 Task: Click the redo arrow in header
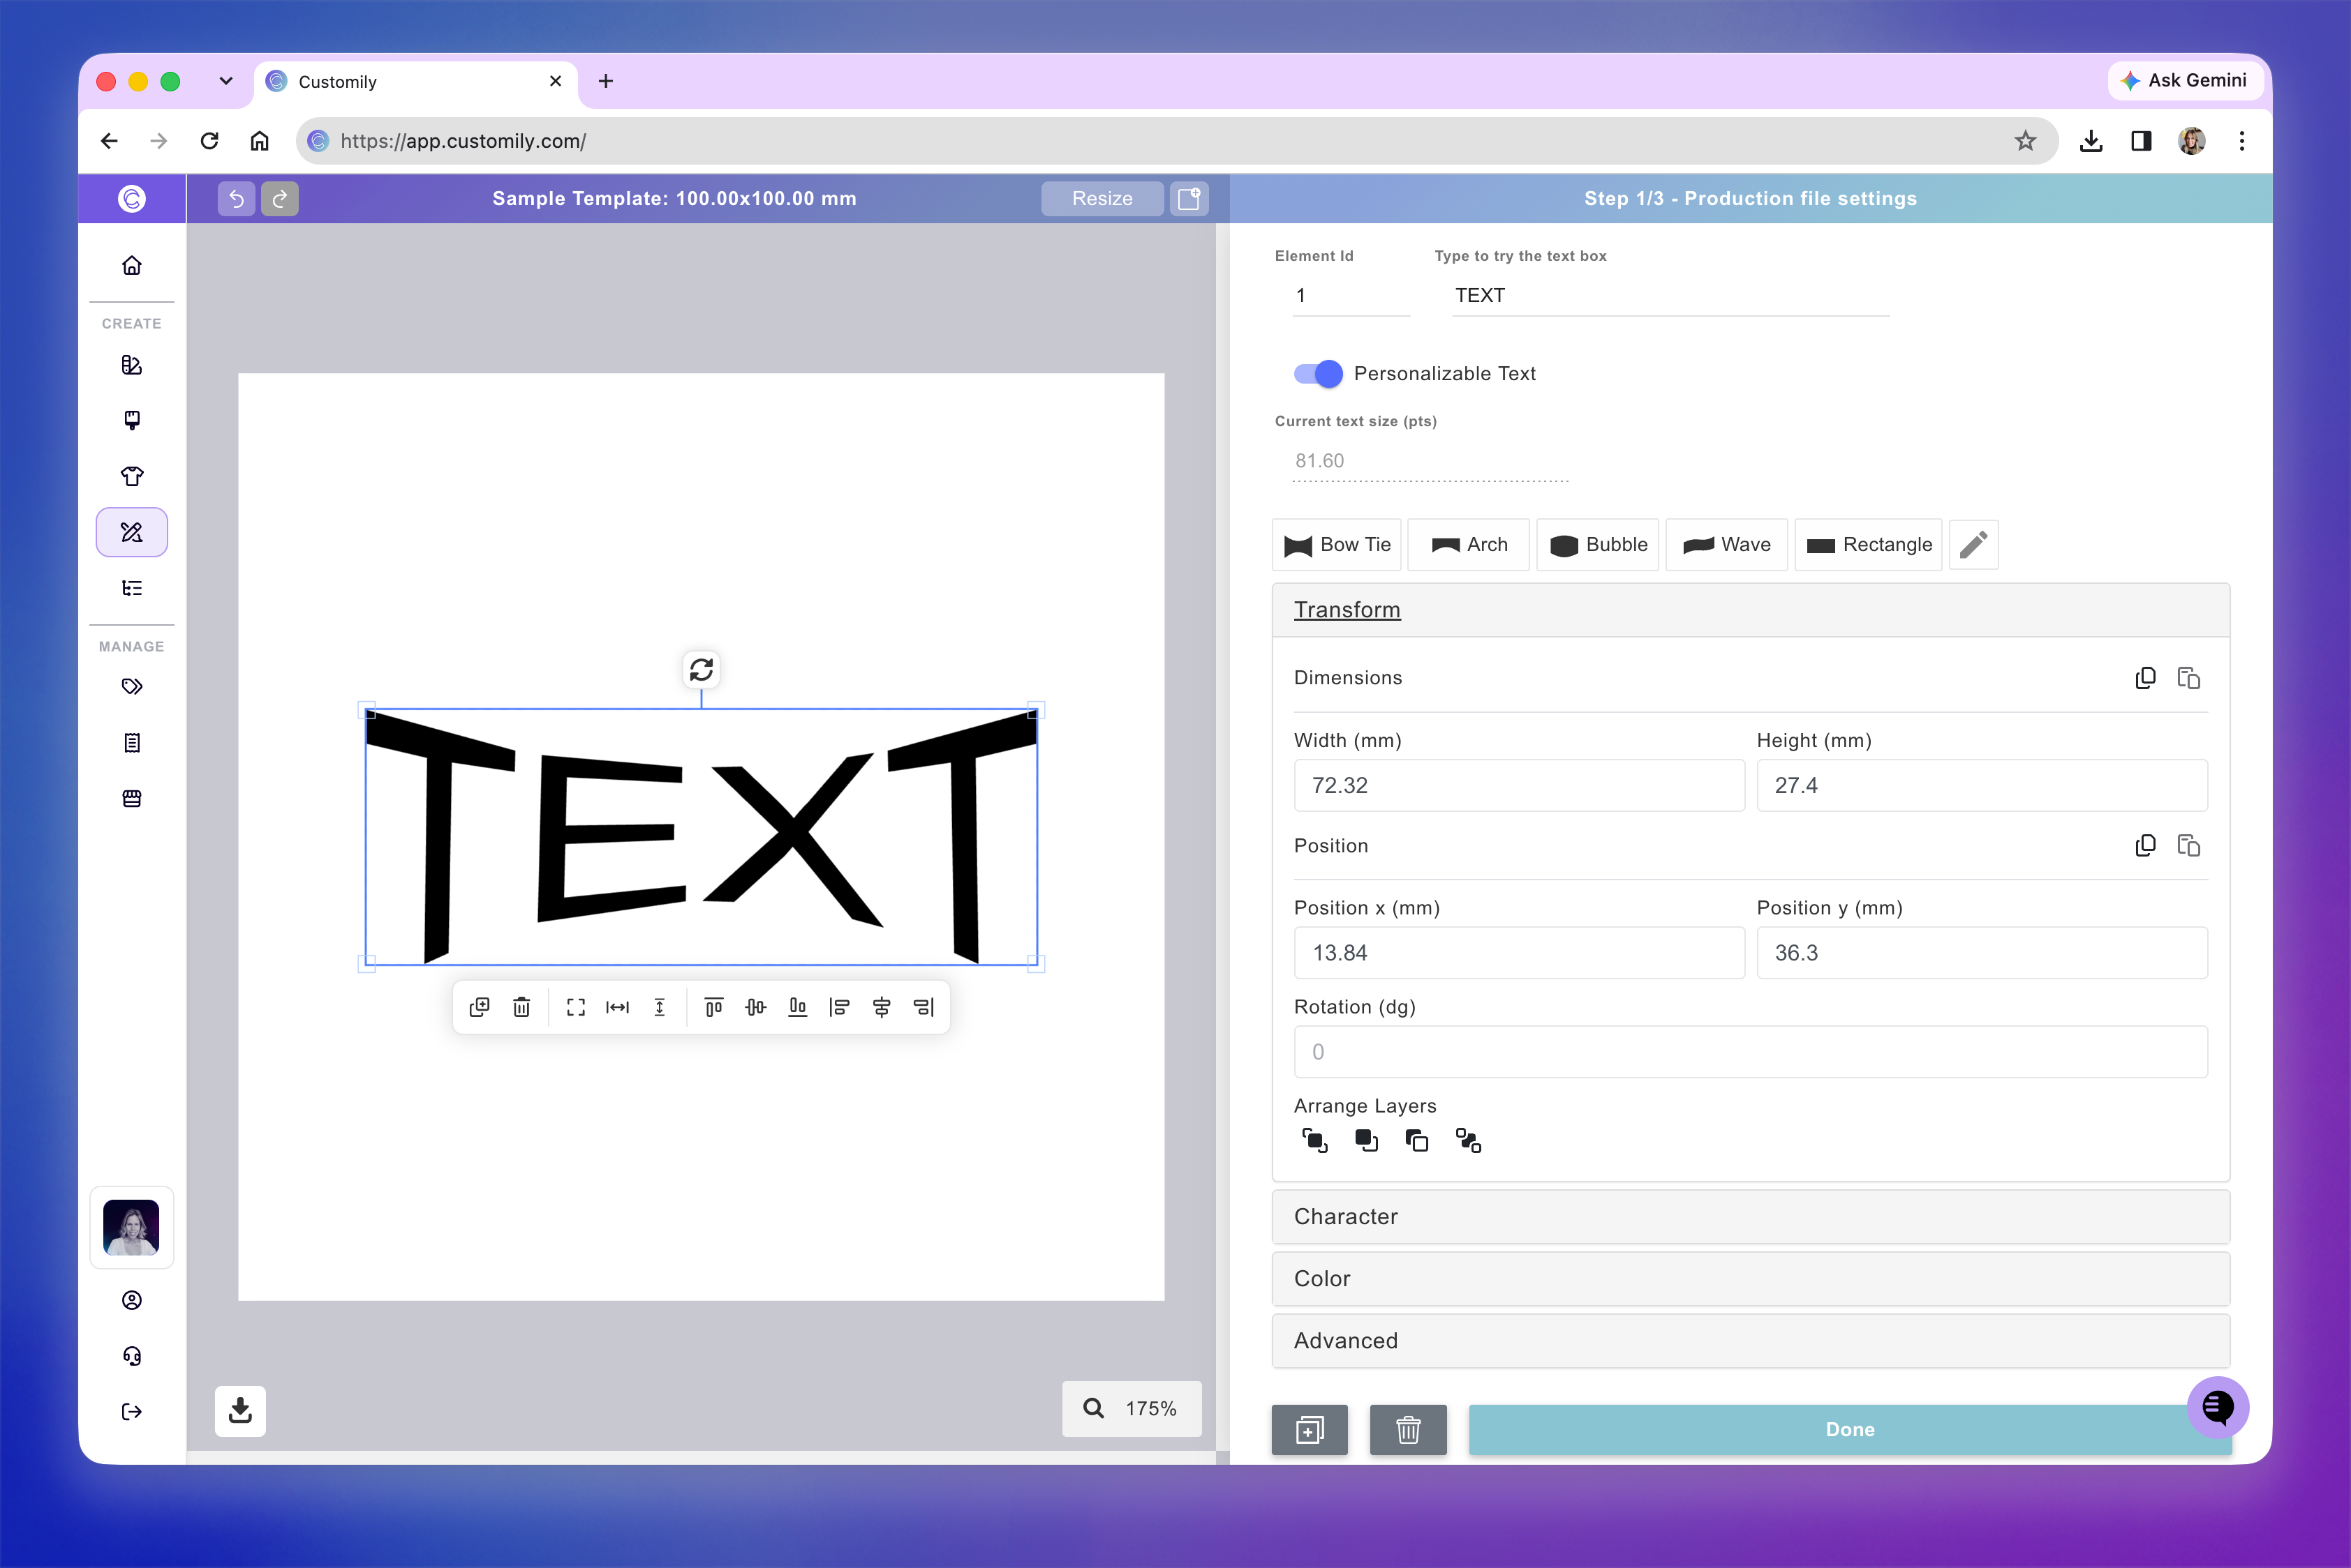(280, 198)
